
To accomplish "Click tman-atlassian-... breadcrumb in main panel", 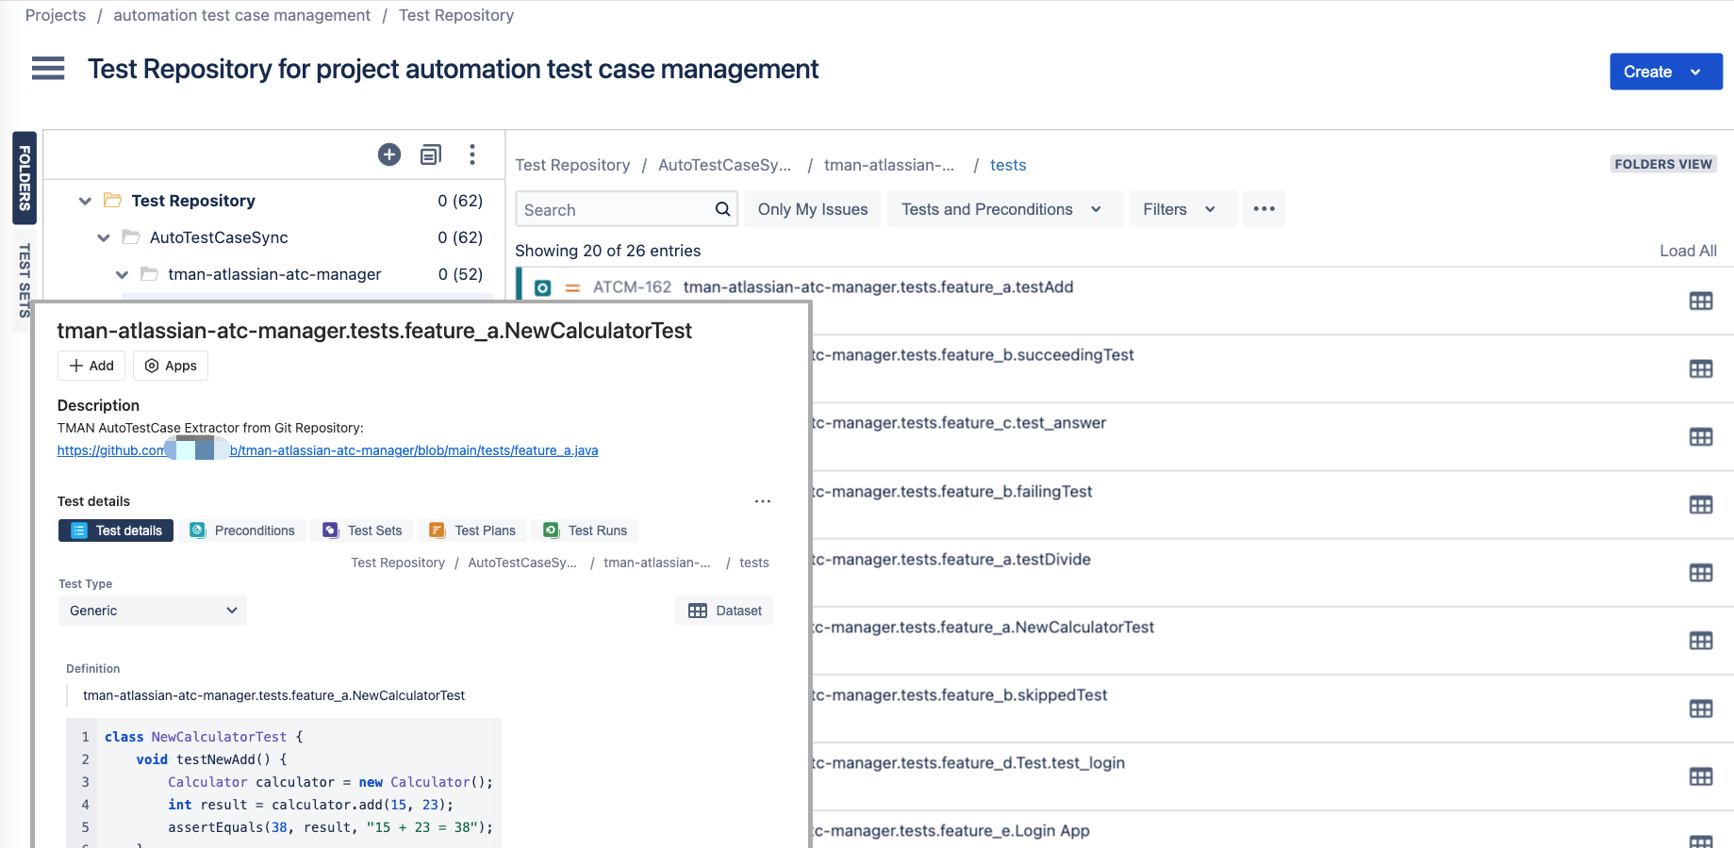I will click(889, 165).
